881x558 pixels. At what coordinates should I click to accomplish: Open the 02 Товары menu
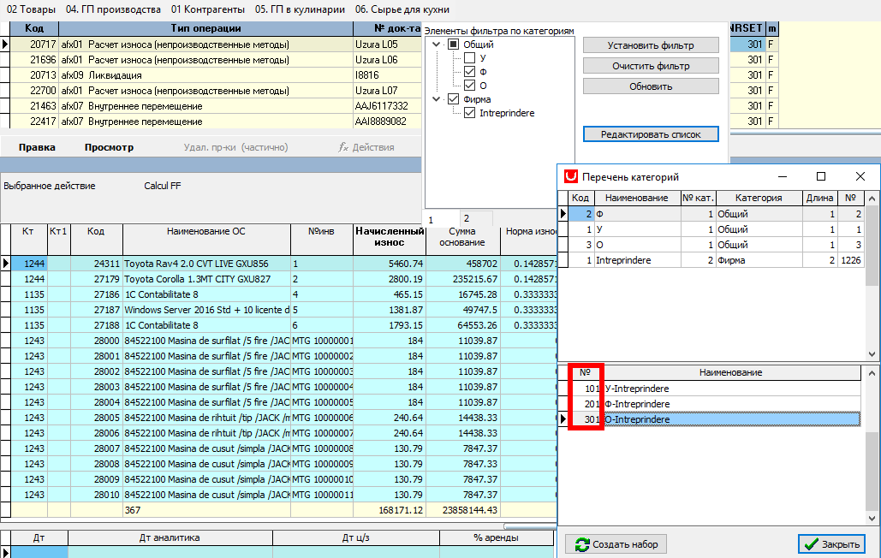pyautogui.click(x=31, y=9)
